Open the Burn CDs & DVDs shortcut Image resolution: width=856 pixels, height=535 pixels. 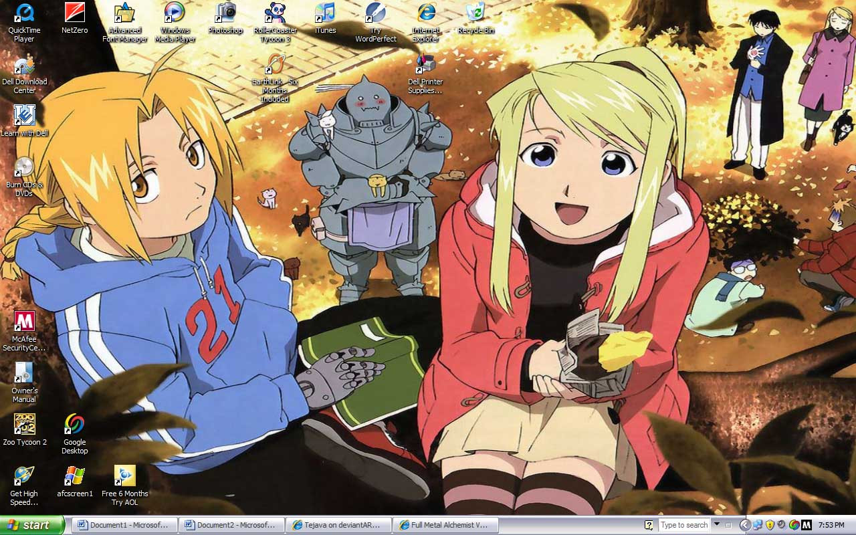click(25, 177)
